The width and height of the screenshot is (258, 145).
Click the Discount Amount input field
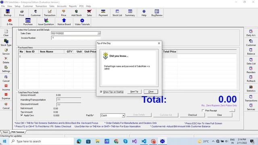pos(69,104)
